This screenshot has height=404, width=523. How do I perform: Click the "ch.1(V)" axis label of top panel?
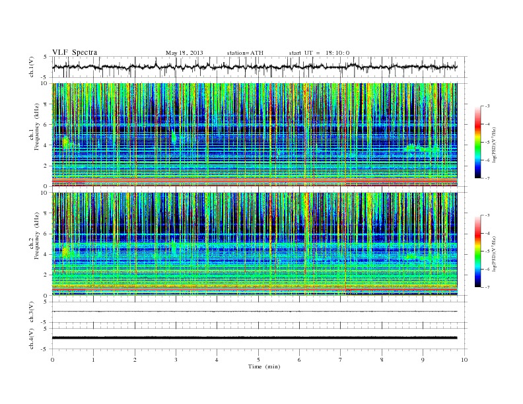[x=32, y=67]
